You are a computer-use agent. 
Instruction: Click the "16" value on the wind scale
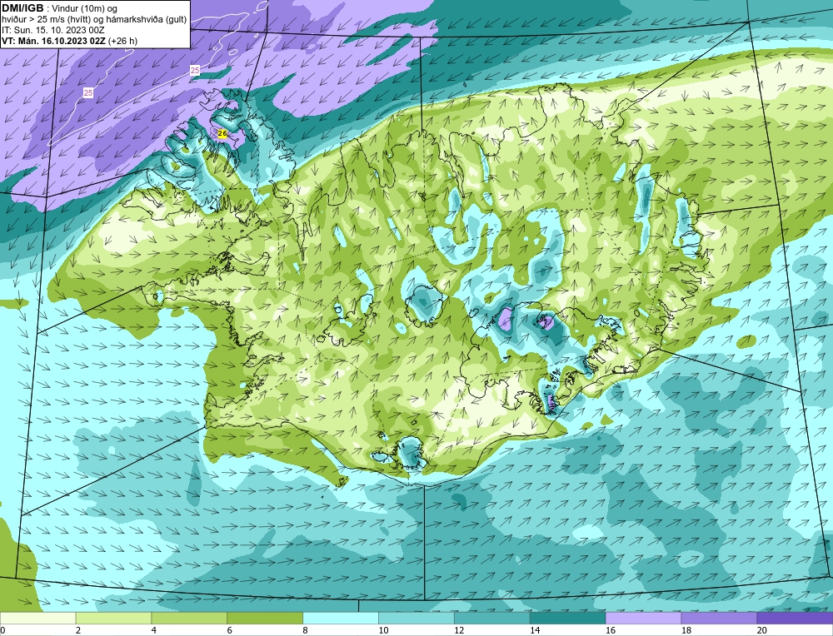(611, 630)
